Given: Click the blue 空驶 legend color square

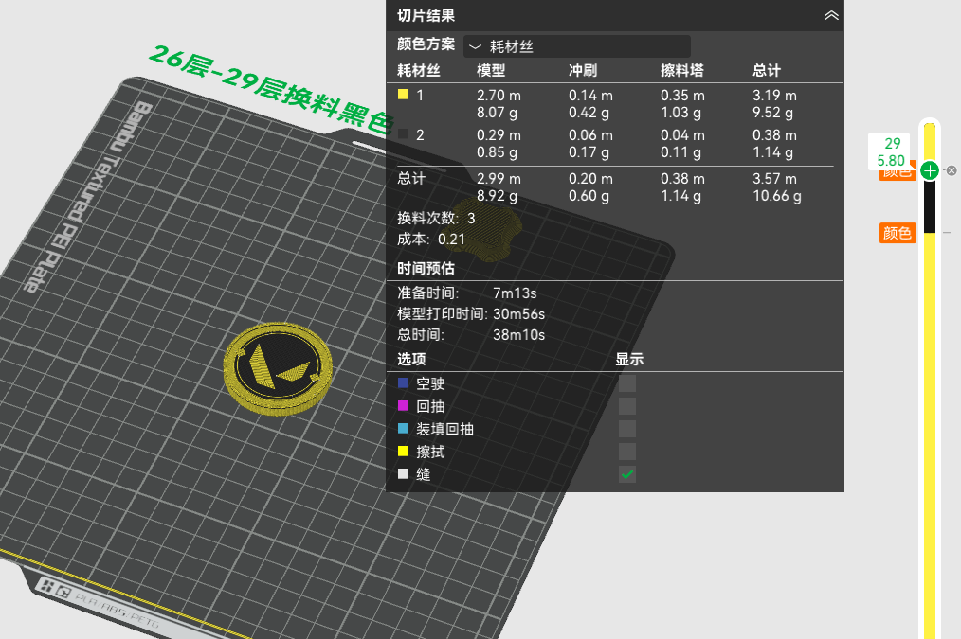Looking at the screenshot, I should tap(404, 383).
